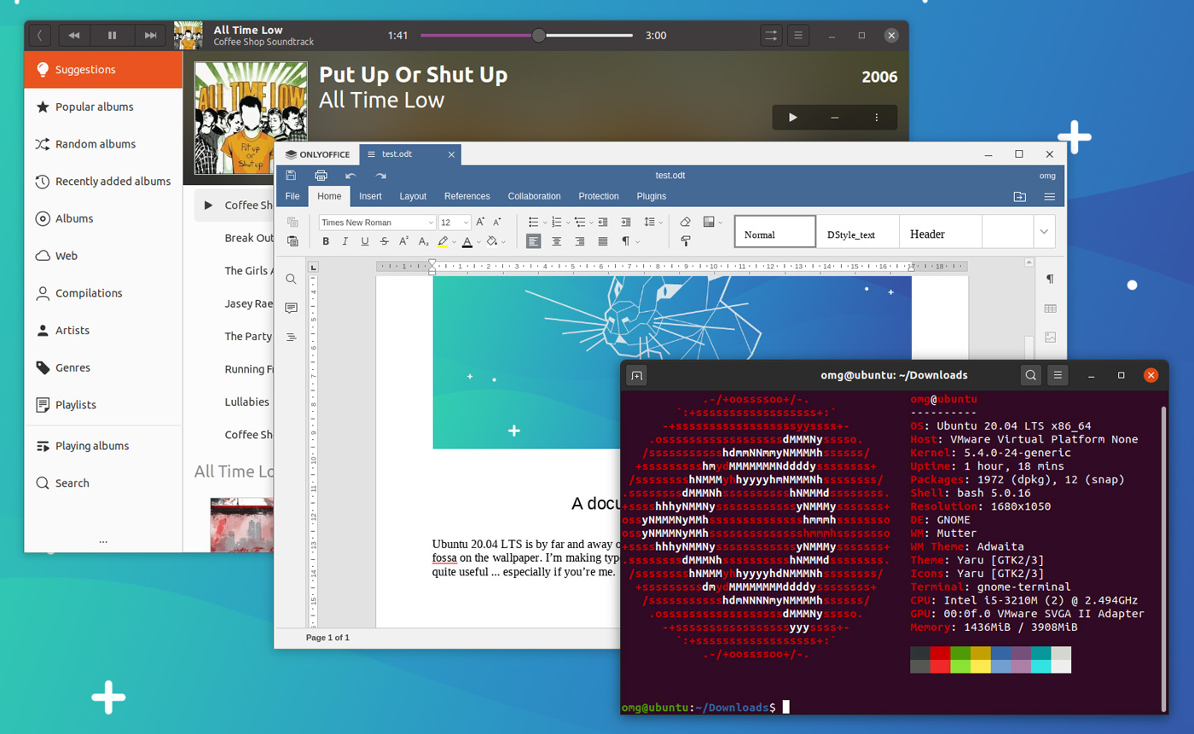The width and height of the screenshot is (1194, 734).
Task: Open the terminal search icon
Action: tap(1031, 375)
